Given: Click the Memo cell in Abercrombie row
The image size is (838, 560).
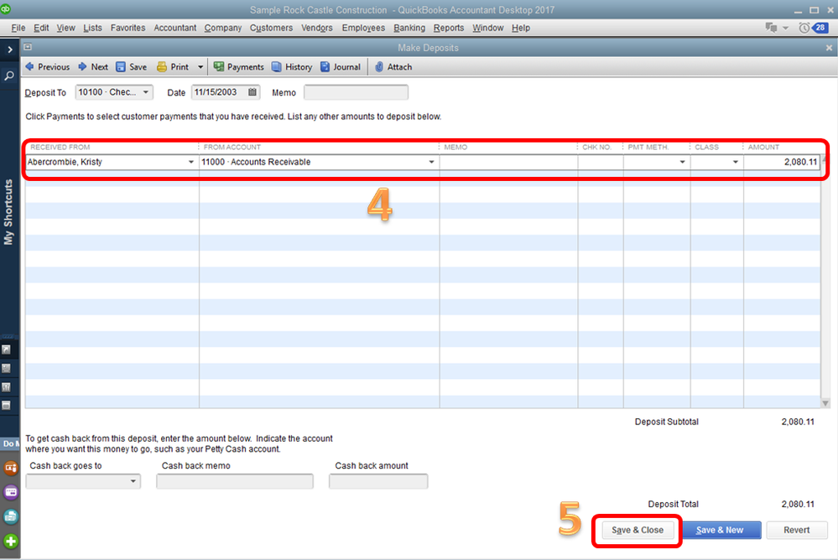Looking at the screenshot, I should point(508,162).
